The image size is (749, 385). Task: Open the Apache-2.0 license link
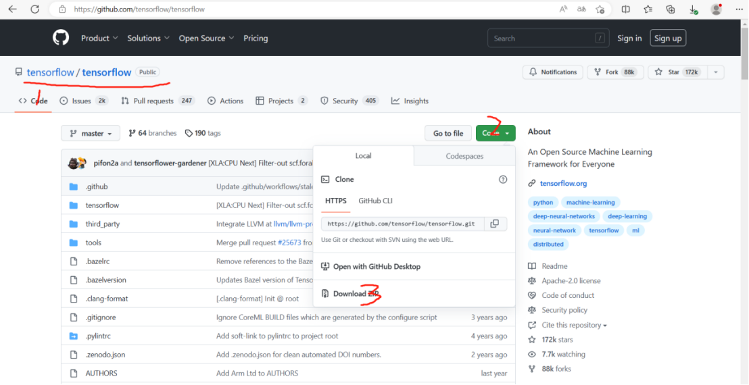[571, 280]
